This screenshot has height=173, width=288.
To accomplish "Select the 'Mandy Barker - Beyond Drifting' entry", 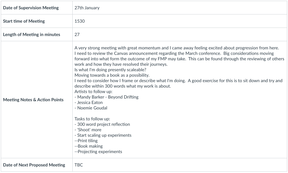I will point(107,97).
